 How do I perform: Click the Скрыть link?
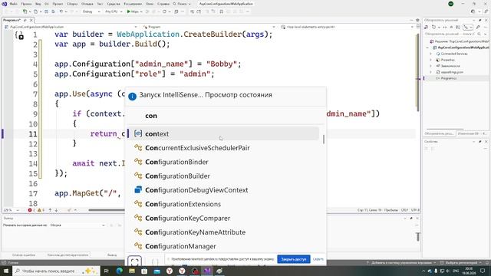click(318, 259)
